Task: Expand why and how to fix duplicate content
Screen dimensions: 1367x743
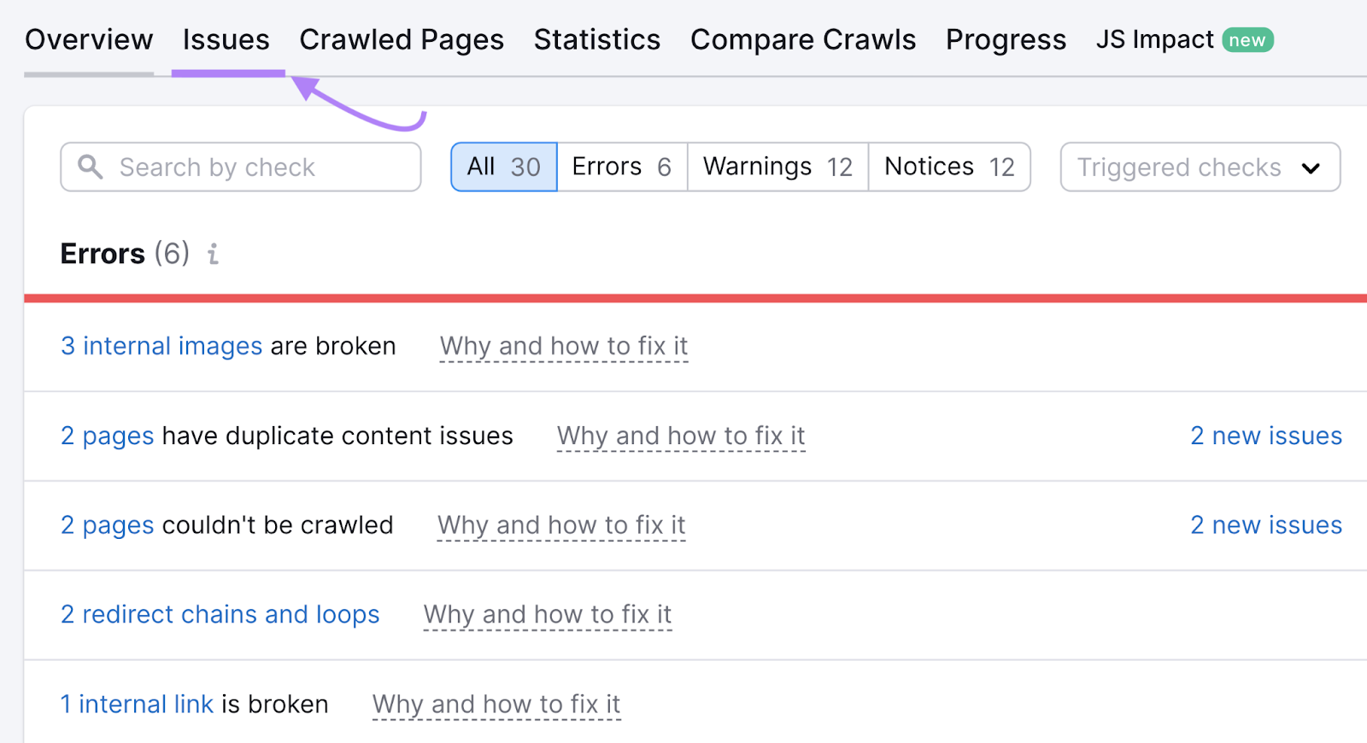Action: [x=680, y=436]
